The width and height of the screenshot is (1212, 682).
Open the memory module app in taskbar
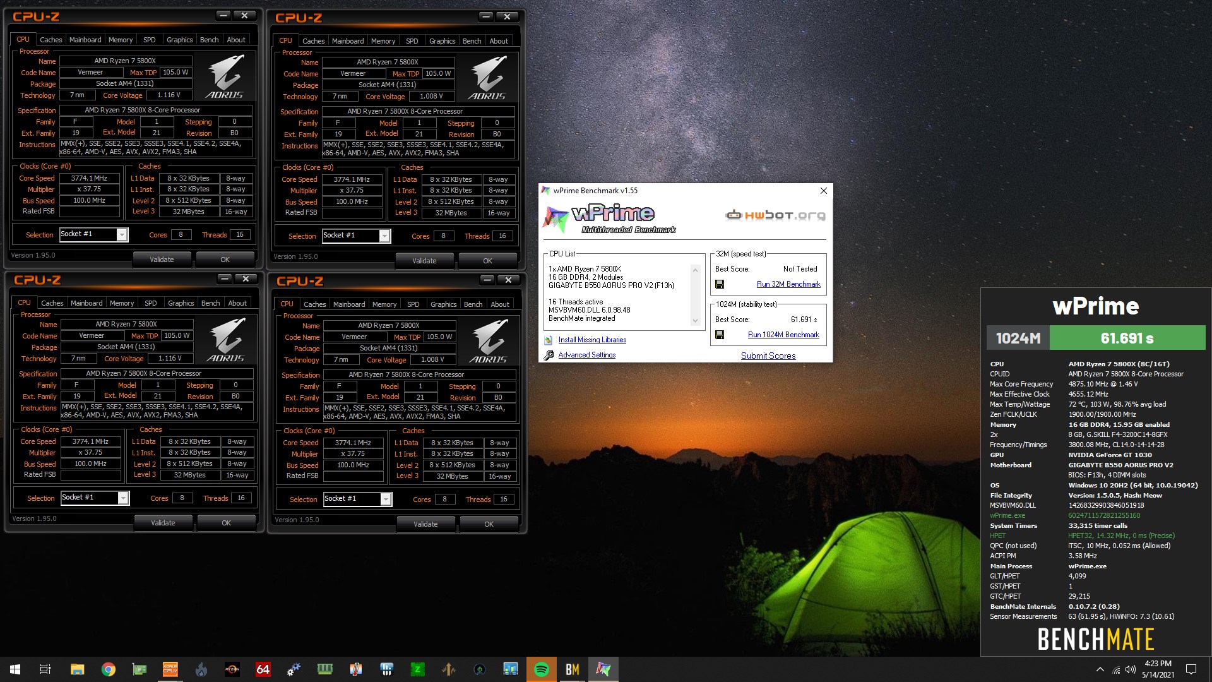tap(324, 669)
